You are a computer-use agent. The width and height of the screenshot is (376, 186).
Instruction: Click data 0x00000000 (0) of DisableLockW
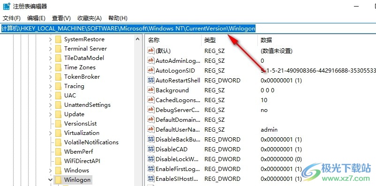[x=281, y=159]
